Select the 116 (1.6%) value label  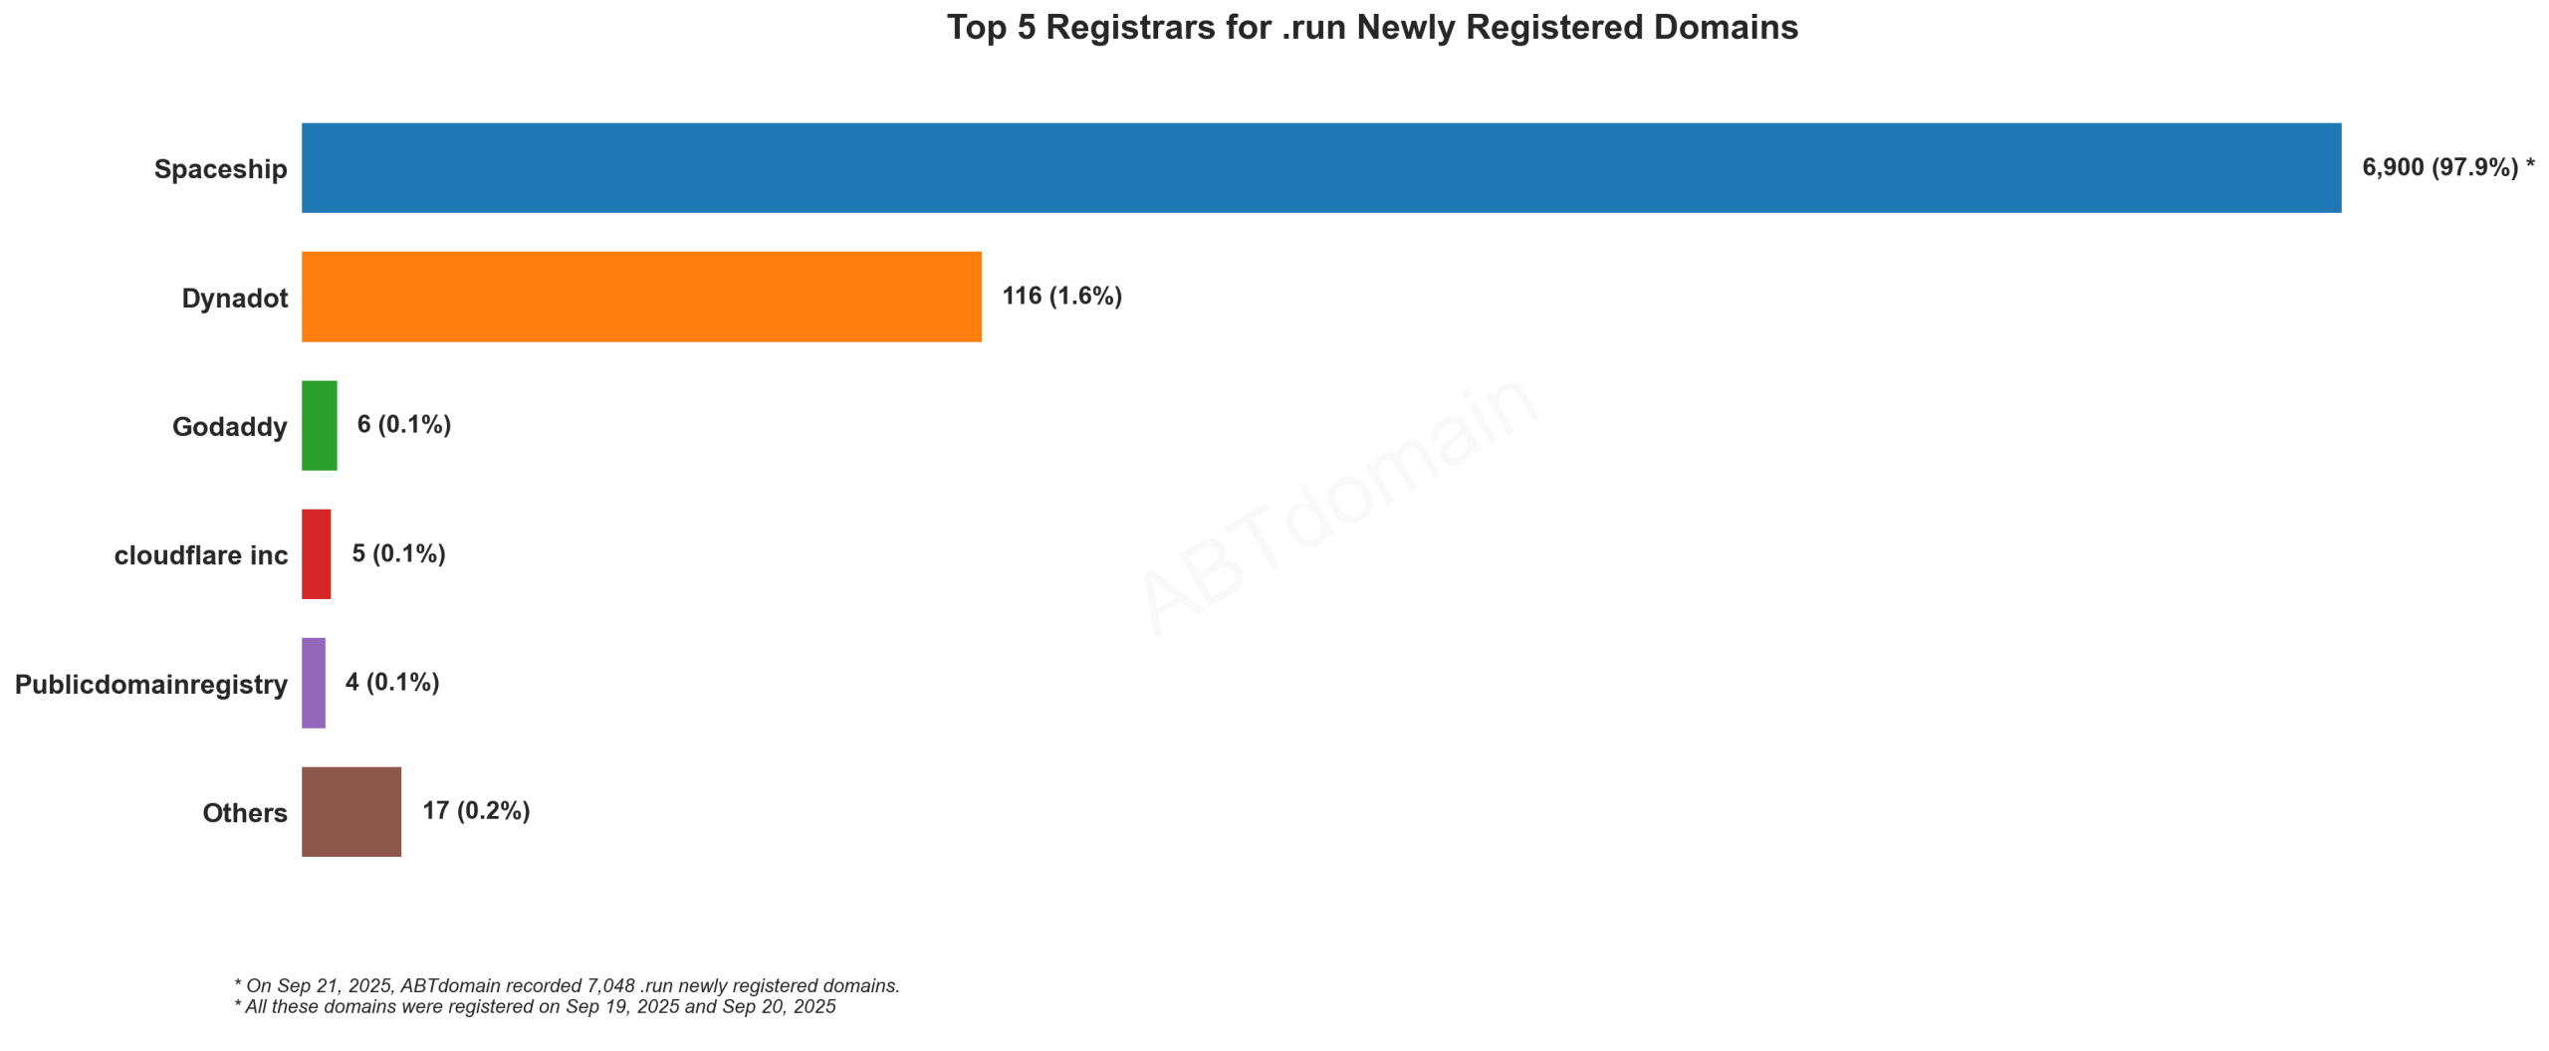tap(1061, 296)
